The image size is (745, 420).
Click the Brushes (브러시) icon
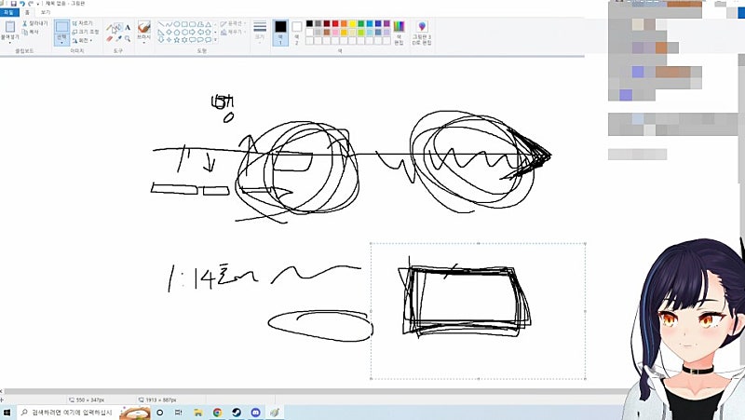[144, 27]
